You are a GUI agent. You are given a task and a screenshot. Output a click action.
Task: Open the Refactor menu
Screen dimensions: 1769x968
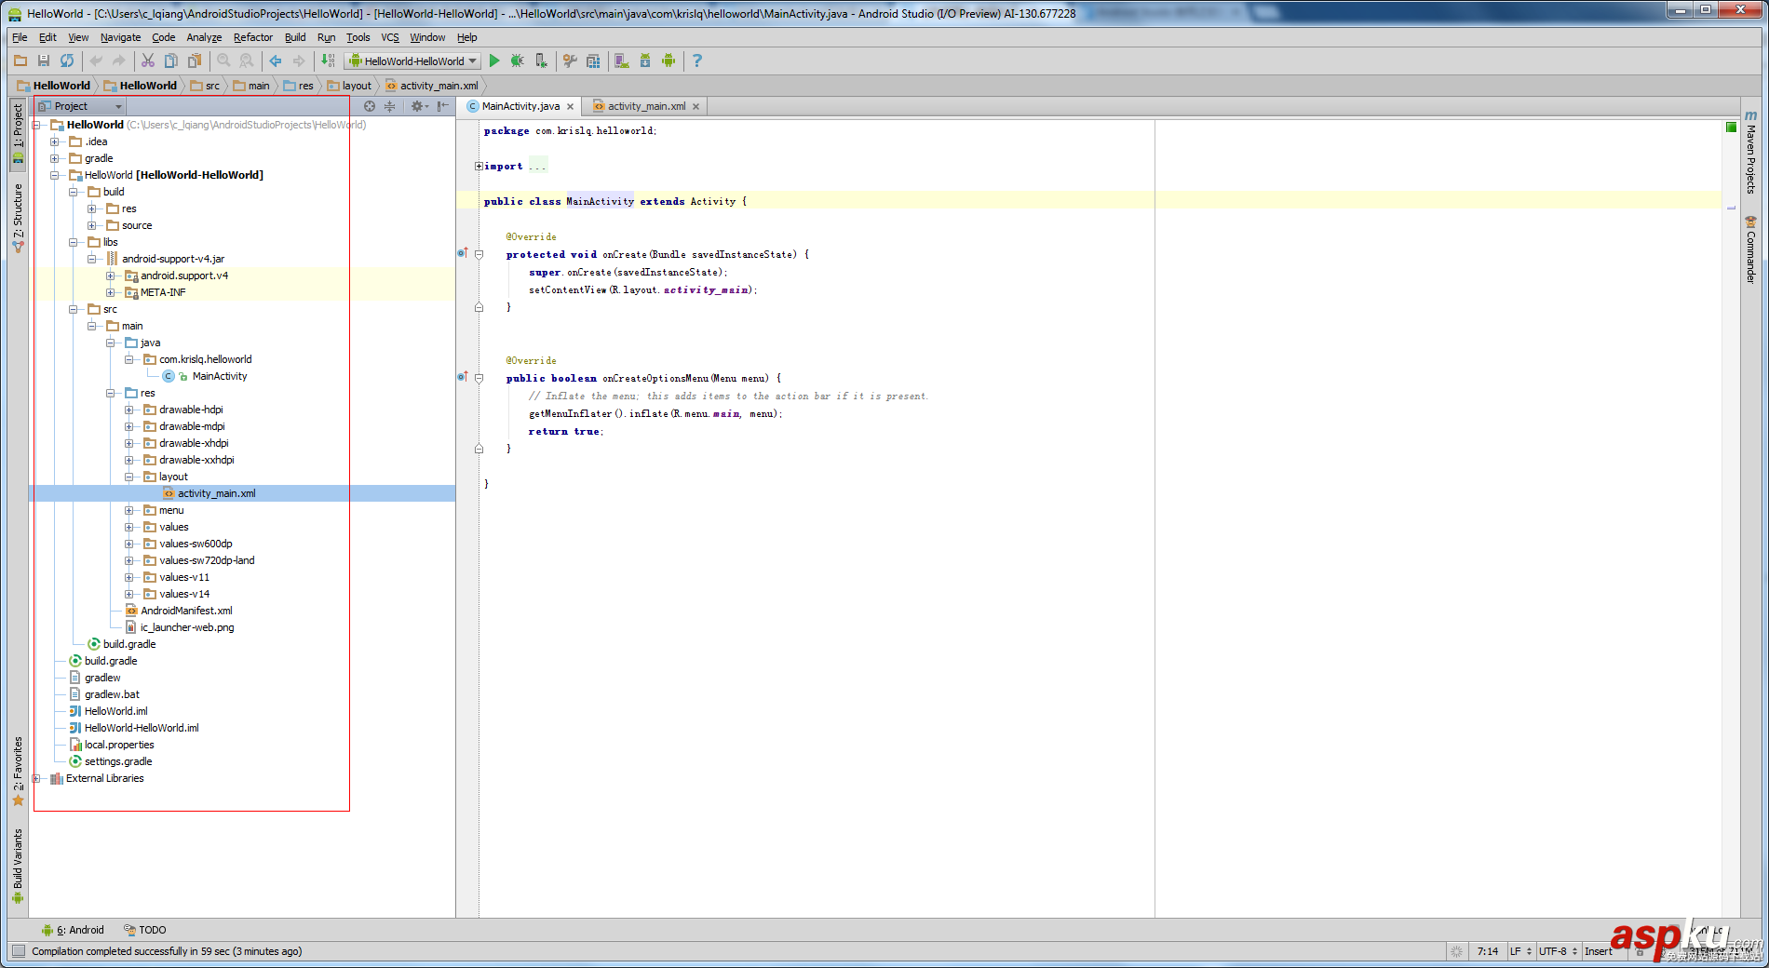coord(252,37)
